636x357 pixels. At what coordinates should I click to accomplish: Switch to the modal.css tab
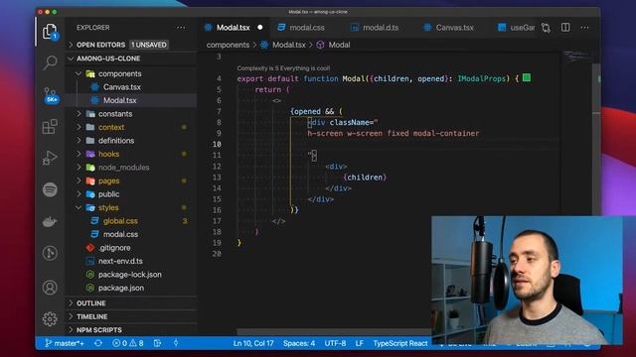click(x=301, y=28)
